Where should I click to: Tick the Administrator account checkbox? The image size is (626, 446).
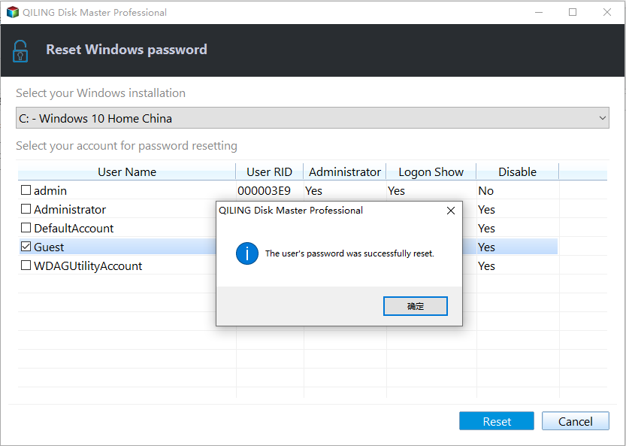point(26,208)
